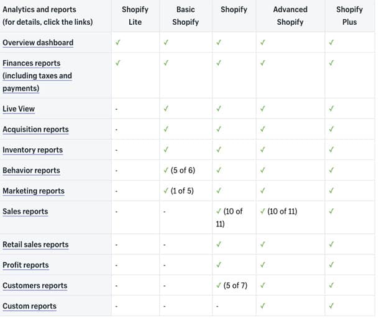This screenshot has height=325, width=384.
Task: Open the Profit reports link
Action: 25,265
